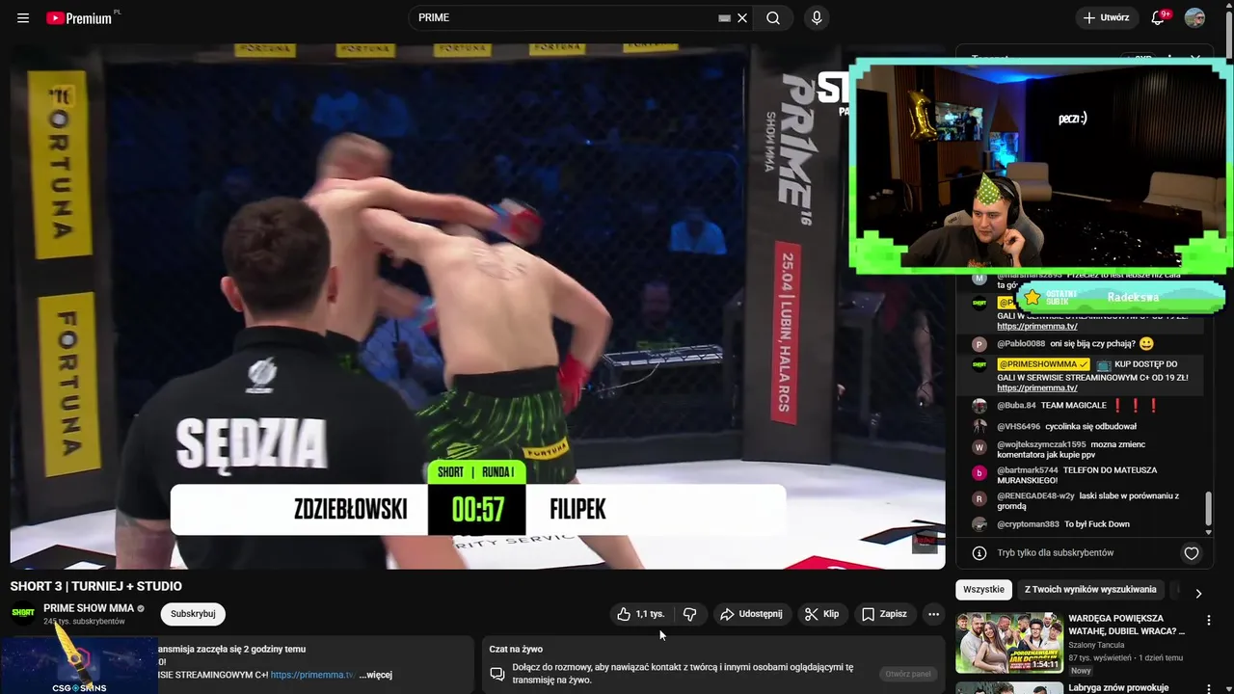1234x694 pixels.
Task: Show next filter chips with right chevron
Action: click(1198, 593)
